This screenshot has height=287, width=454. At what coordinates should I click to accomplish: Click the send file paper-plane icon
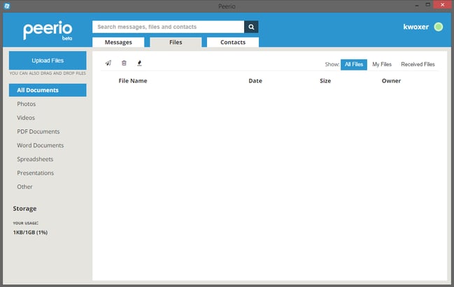tap(108, 63)
